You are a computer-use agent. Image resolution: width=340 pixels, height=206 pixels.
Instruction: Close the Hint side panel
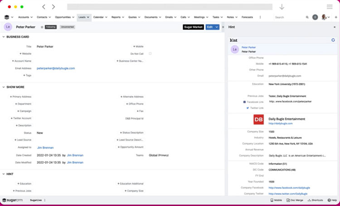(x=335, y=27)
